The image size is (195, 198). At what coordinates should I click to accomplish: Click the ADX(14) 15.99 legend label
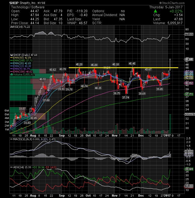(x=22, y=167)
